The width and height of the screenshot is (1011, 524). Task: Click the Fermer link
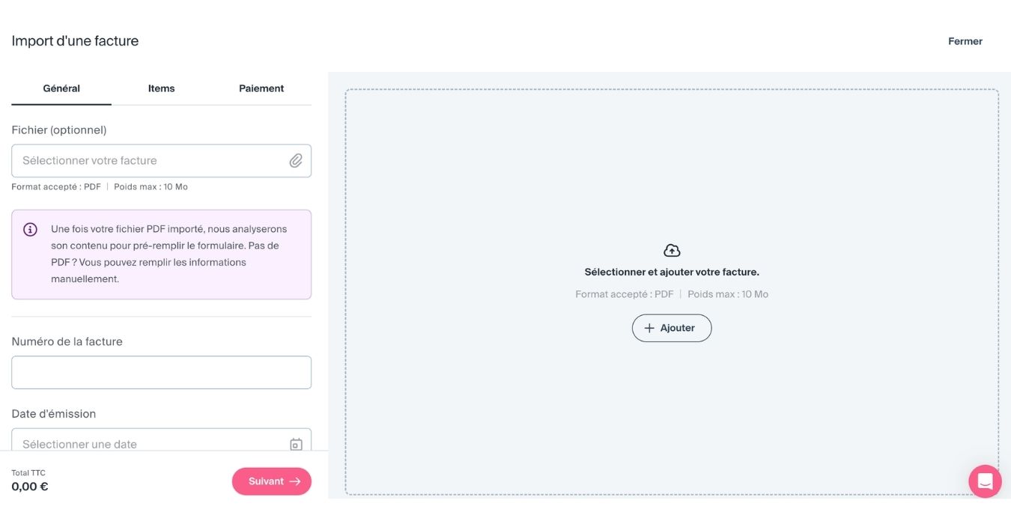[x=965, y=41]
